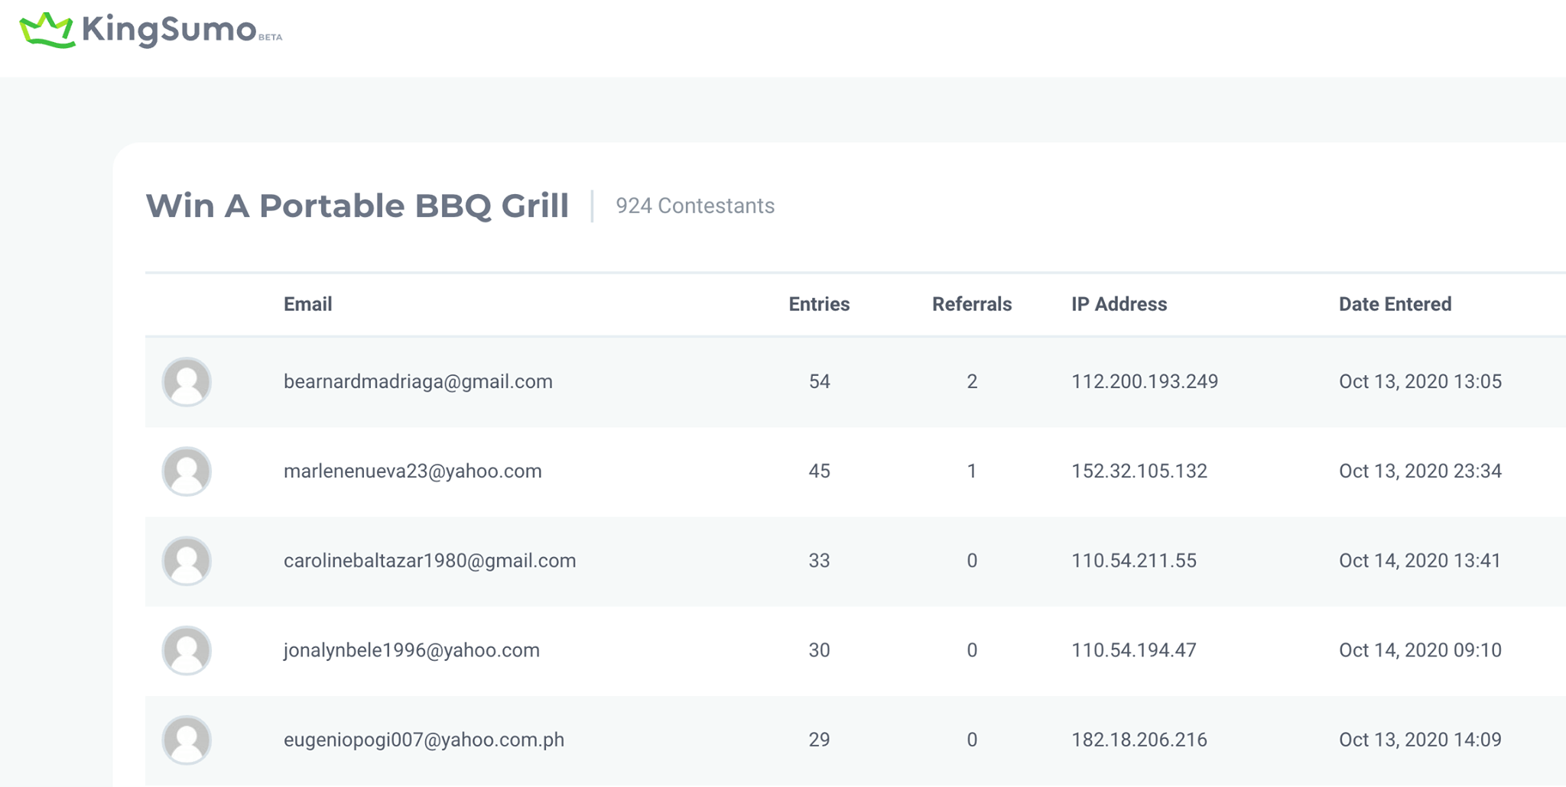Click date Oct 14, 2020 13:41
The image size is (1566, 787).
pos(1420,560)
